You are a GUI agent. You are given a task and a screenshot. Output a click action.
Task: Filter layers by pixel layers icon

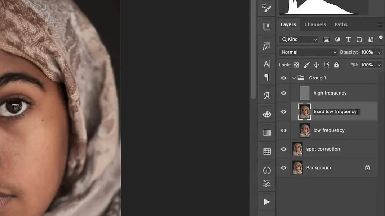pyautogui.click(x=327, y=40)
